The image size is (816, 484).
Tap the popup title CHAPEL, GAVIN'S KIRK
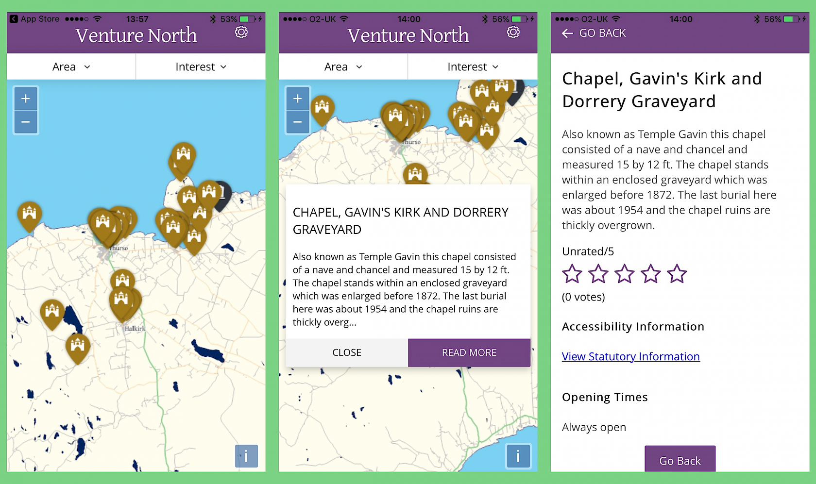[x=401, y=221]
